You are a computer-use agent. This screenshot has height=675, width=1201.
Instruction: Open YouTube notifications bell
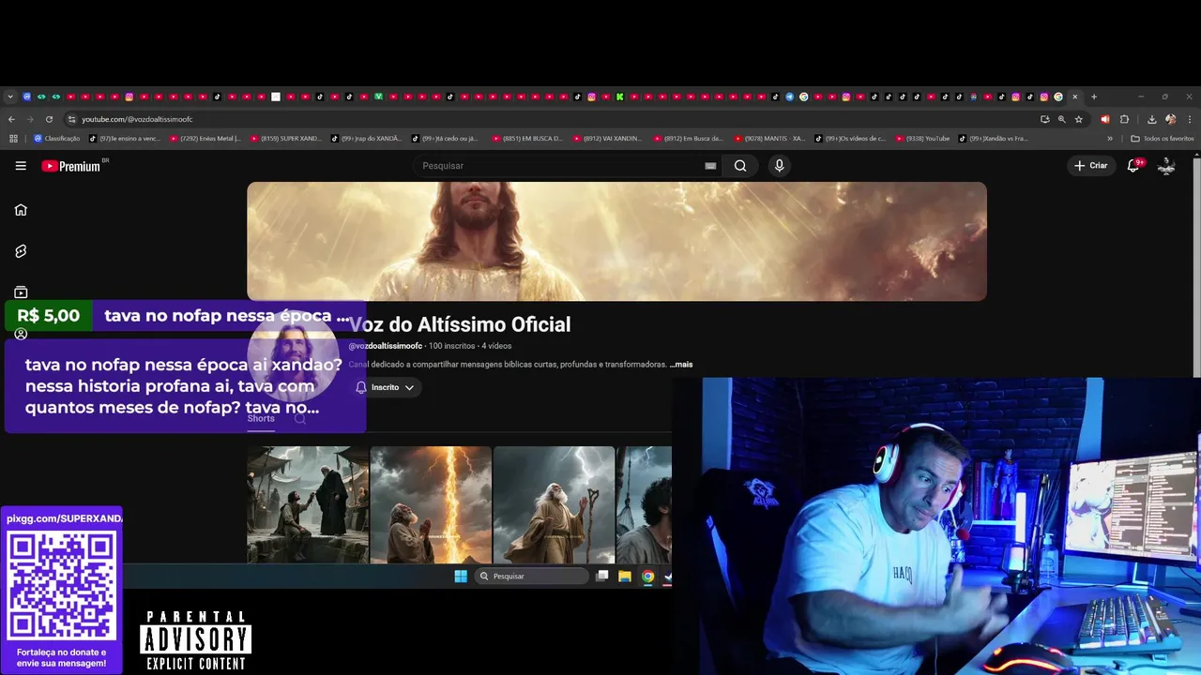coord(1133,166)
